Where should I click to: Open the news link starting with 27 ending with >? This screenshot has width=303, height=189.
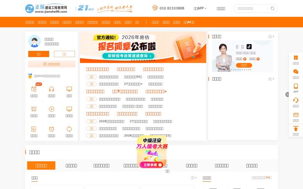133,84
